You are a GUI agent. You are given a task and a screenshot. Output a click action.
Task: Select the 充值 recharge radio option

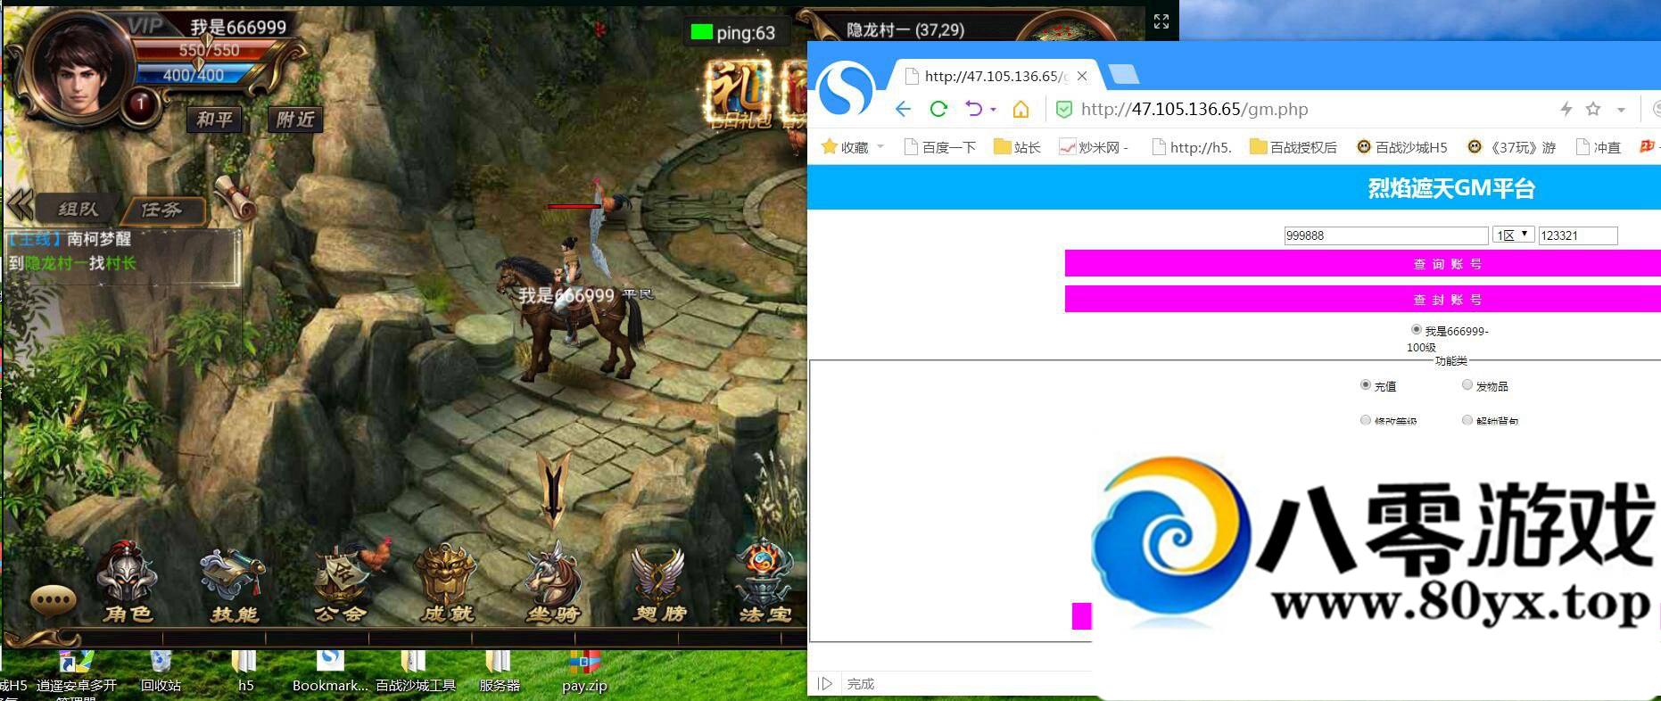1365,384
